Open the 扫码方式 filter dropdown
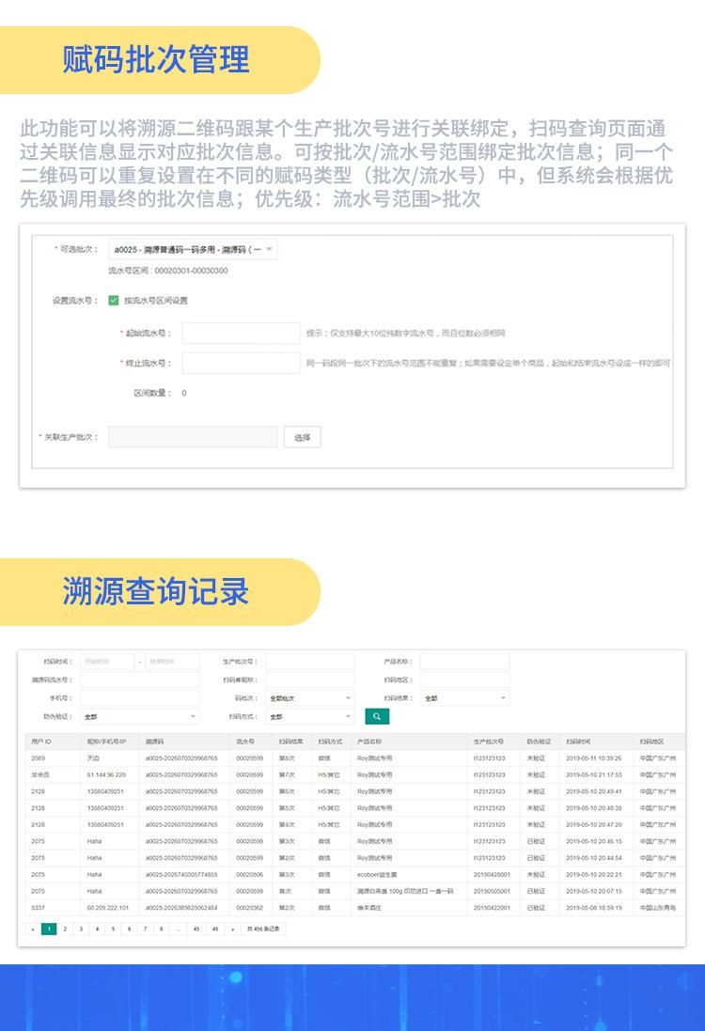The height and width of the screenshot is (1031, 705). tap(309, 716)
